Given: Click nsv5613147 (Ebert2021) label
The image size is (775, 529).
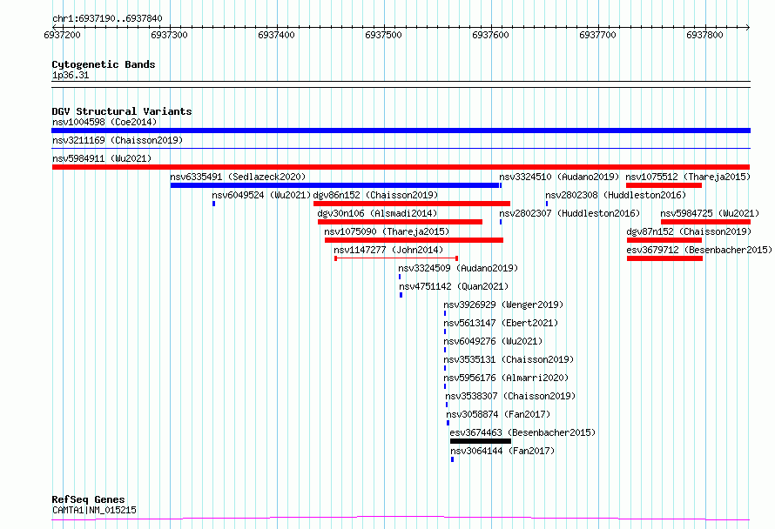Looking at the screenshot, I should click(501, 323).
